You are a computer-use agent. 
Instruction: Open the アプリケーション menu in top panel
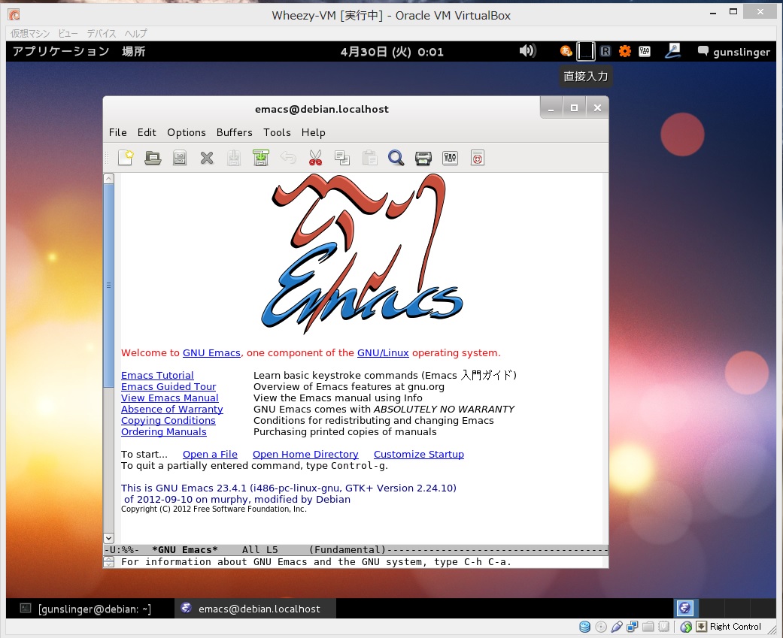[61, 51]
